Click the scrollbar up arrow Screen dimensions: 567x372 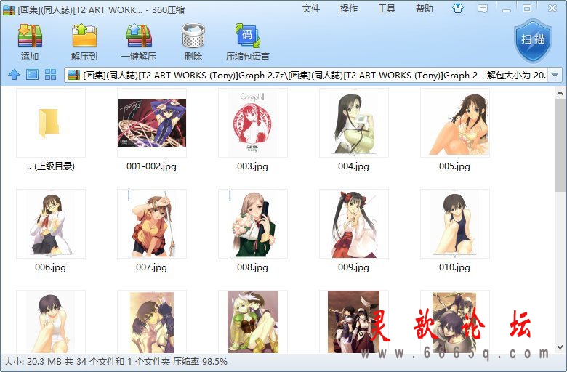tap(560, 93)
